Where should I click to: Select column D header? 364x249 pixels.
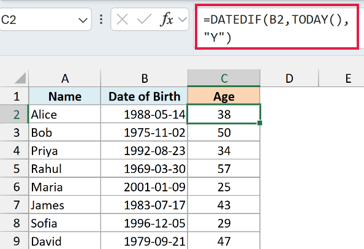[x=289, y=79]
